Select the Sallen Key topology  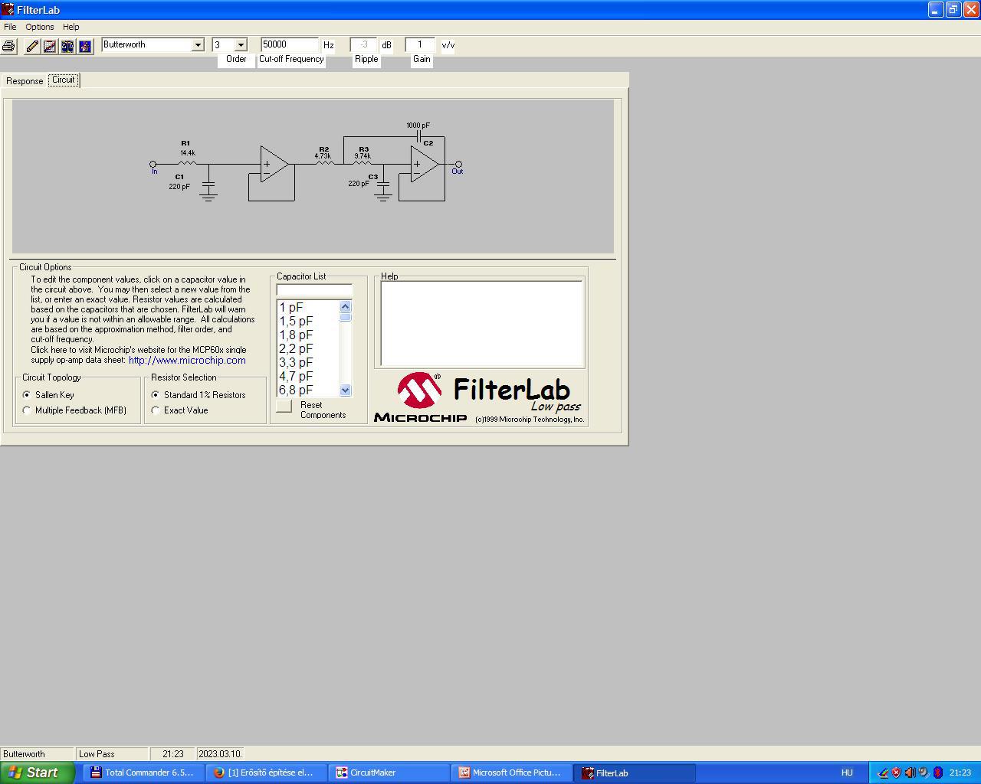[27, 395]
